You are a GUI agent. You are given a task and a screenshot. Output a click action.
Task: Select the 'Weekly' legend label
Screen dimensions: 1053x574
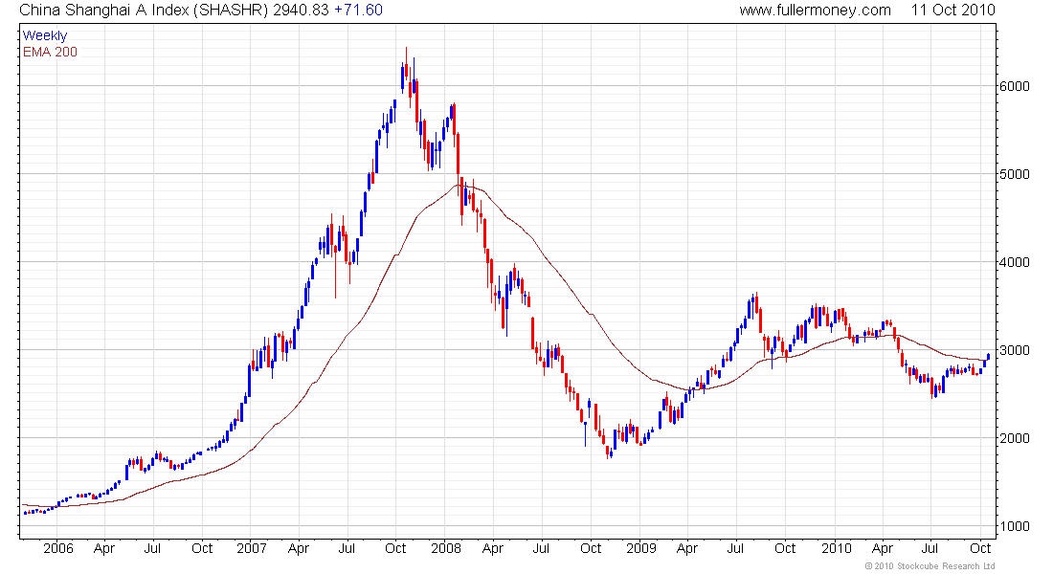tap(45, 35)
